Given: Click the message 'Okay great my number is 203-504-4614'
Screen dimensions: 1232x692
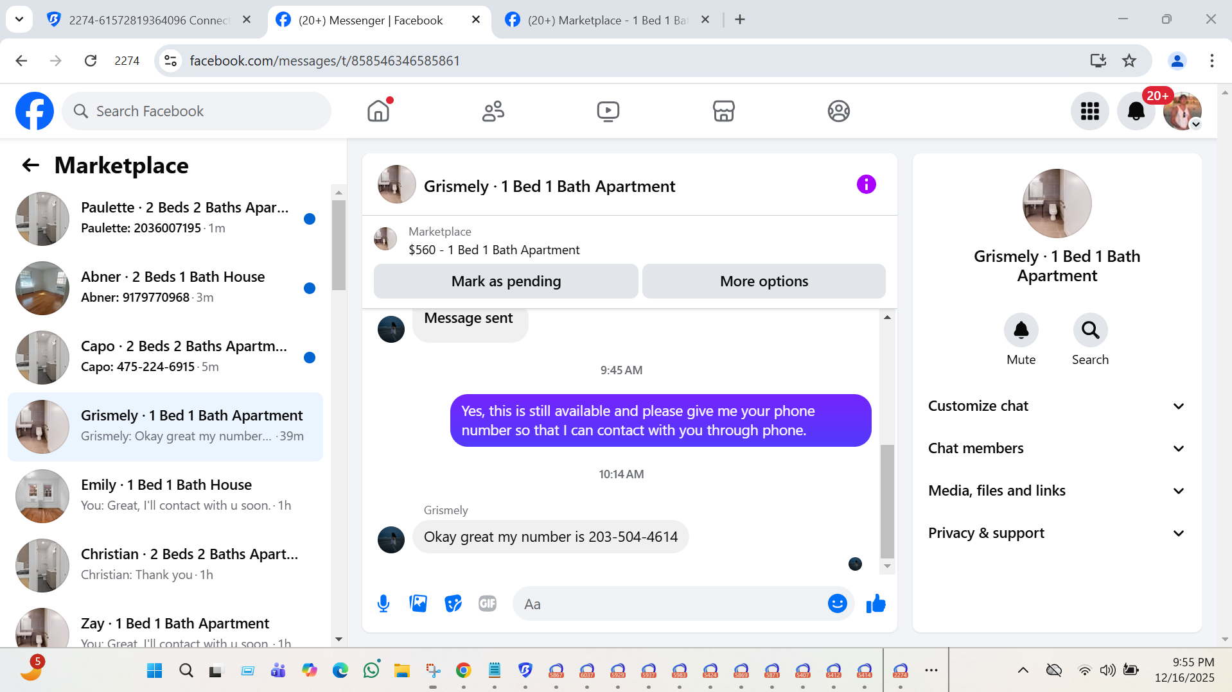Looking at the screenshot, I should pyautogui.click(x=550, y=537).
